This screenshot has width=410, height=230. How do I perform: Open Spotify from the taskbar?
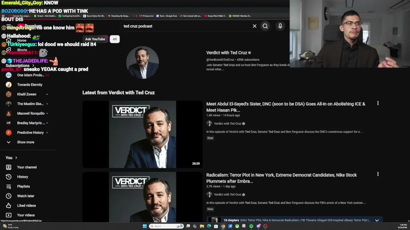pos(251,226)
